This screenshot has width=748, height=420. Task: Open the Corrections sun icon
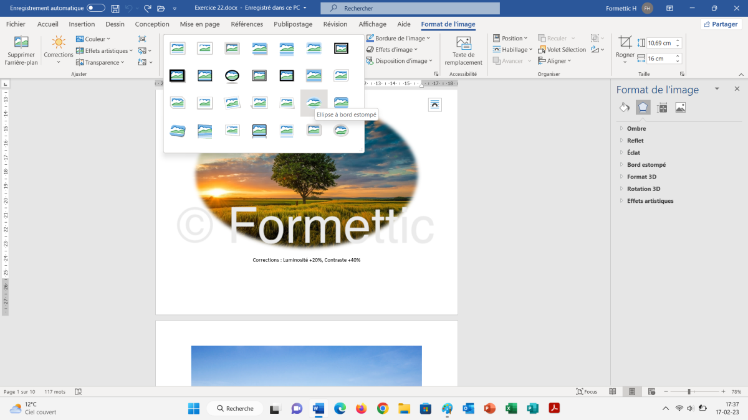59,42
